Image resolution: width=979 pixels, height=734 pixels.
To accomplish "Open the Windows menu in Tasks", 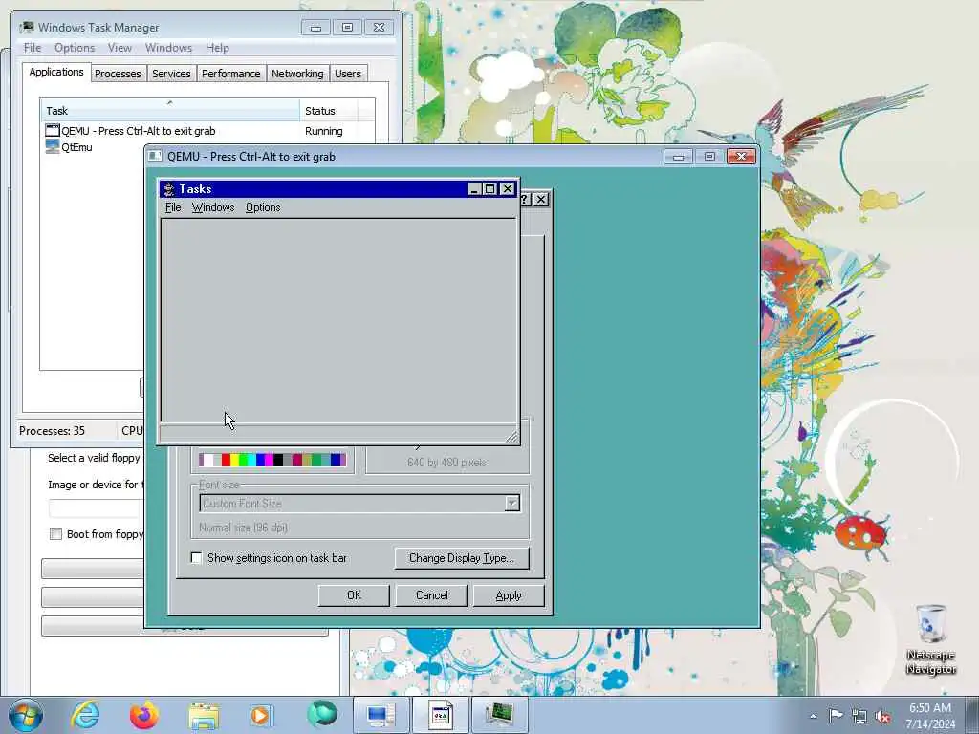I will tap(213, 207).
